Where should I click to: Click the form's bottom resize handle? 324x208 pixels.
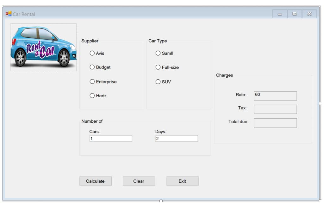[x=161, y=201]
